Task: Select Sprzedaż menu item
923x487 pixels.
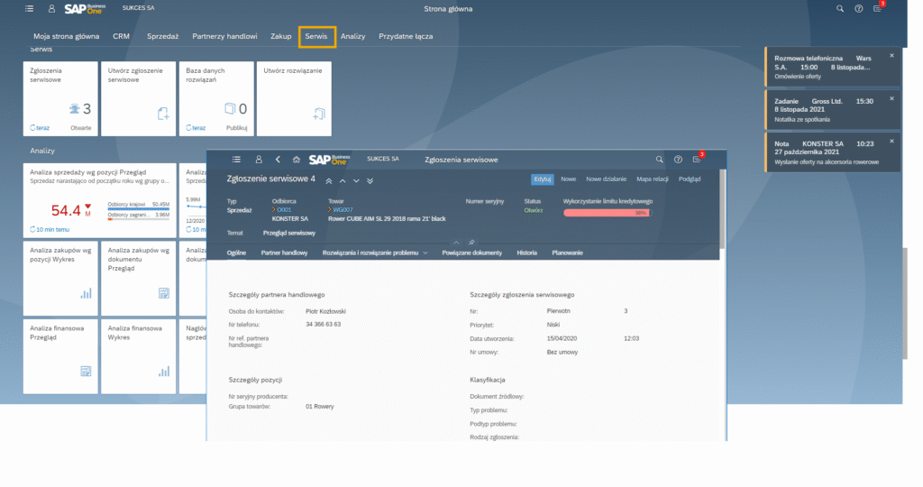Action: pos(162,36)
